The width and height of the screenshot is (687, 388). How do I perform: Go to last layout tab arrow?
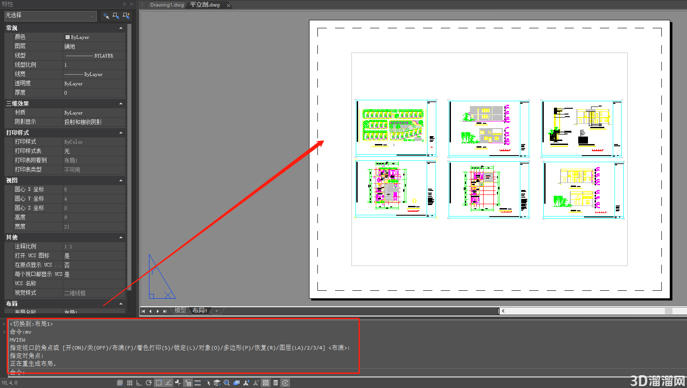click(x=165, y=311)
